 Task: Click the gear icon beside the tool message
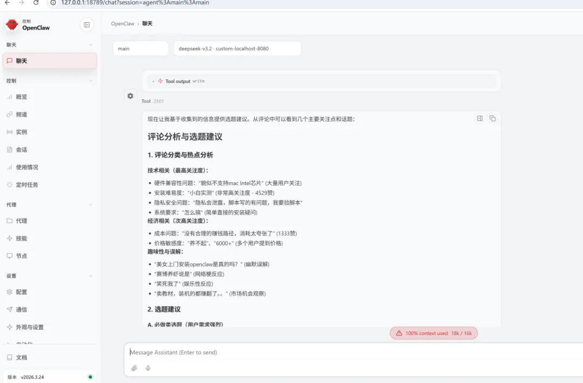(130, 96)
